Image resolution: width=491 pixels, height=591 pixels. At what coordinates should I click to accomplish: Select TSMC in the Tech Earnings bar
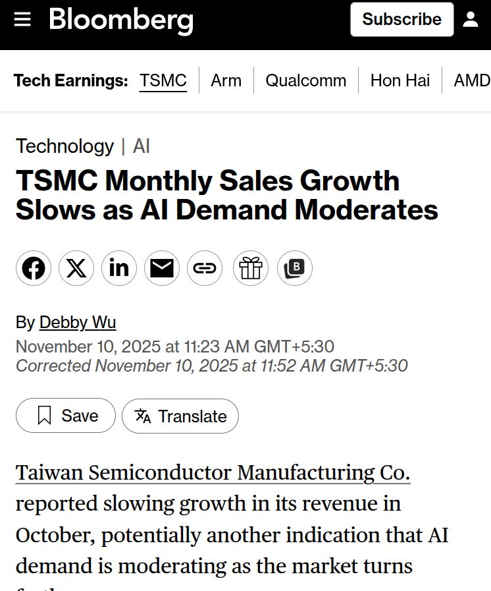coord(163,80)
